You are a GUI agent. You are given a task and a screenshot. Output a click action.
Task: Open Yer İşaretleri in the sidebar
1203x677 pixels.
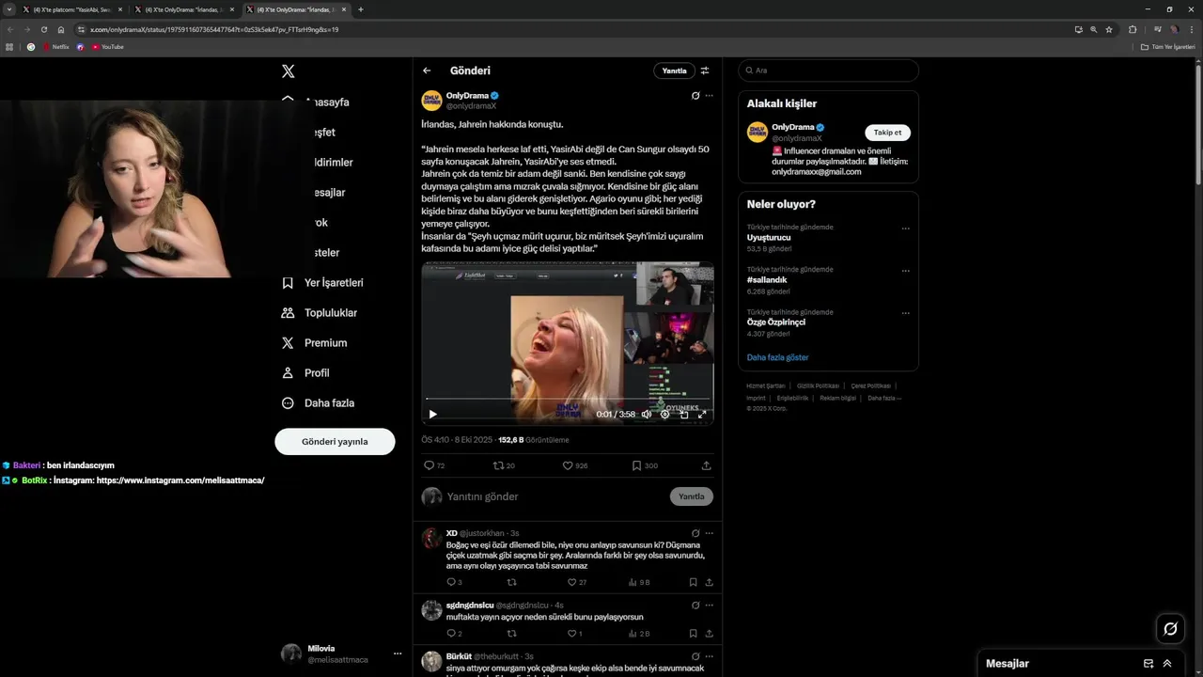pos(323,283)
